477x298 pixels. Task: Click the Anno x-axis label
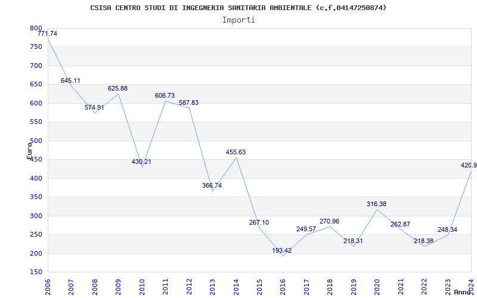[463, 292]
